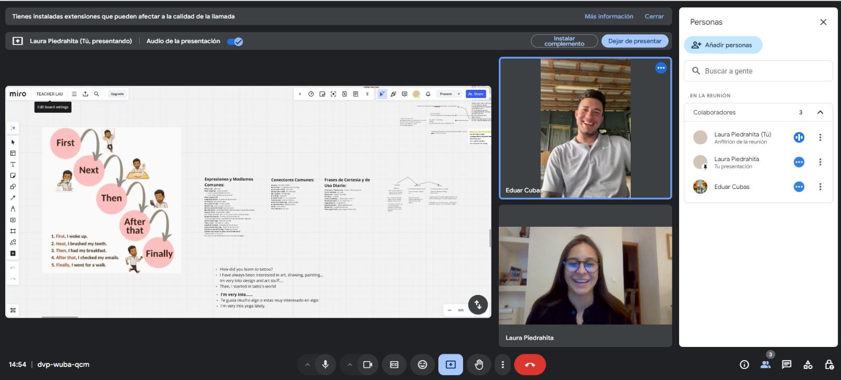This screenshot has height=380, width=841.
Task: Toggle Audio de la presentación switch
Action: (x=235, y=41)
